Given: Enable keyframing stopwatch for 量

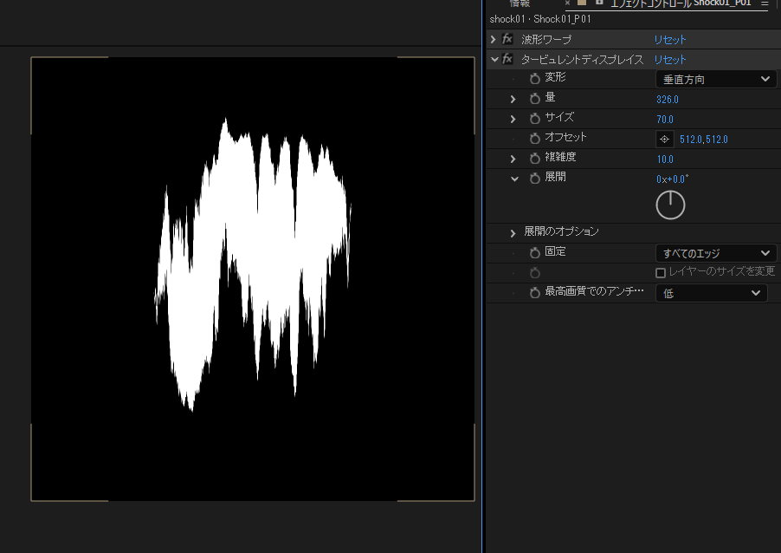Looking at the screenshot, I should 534,99.
